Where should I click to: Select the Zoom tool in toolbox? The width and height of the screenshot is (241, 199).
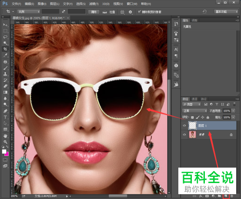(x=5, y=142)
